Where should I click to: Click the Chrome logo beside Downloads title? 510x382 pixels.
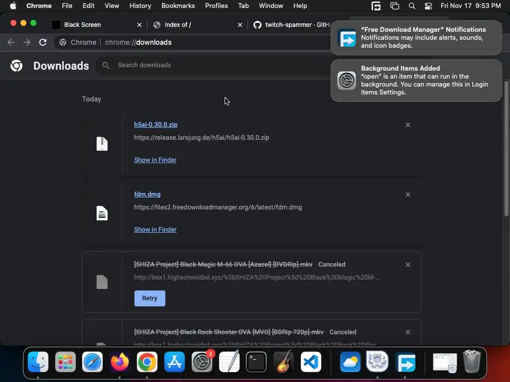pyautogui.click(x=16, y=66)
